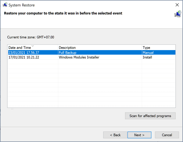
Task: Cancel the System Restore wizard
Action: (167, 135)
